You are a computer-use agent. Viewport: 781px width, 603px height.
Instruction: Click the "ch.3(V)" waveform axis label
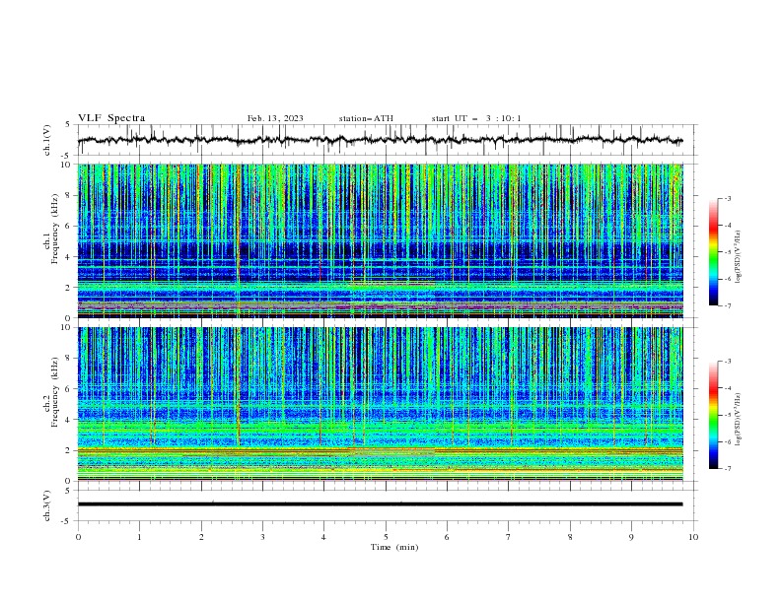[47, 505]
